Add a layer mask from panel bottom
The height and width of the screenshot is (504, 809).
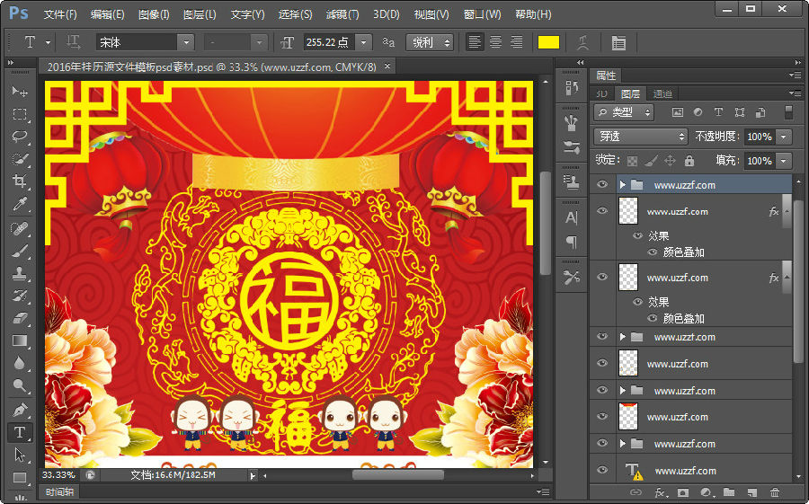[x=682, y=492]
